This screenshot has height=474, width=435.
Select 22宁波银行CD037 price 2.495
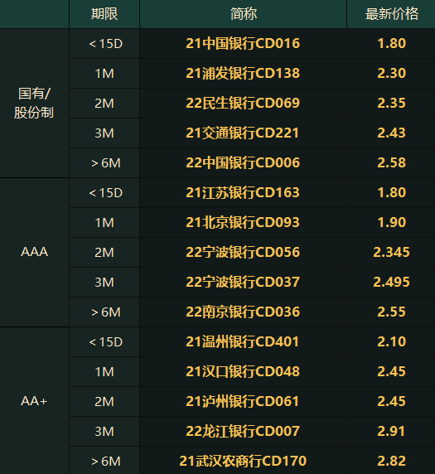[x=391, y=282]
